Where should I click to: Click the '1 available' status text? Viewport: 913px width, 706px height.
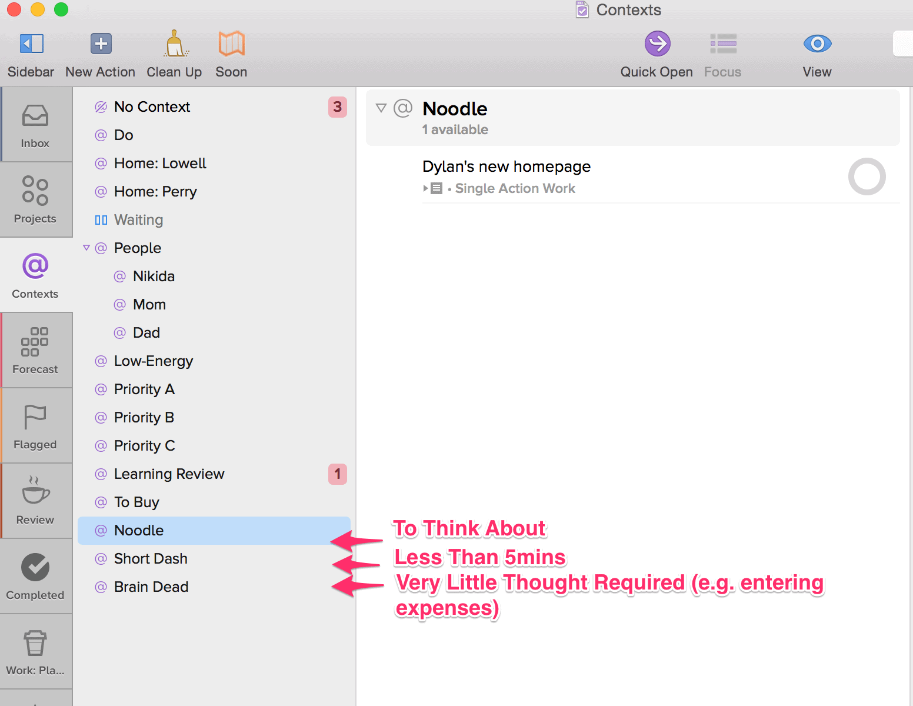click(x=455, y=129)
